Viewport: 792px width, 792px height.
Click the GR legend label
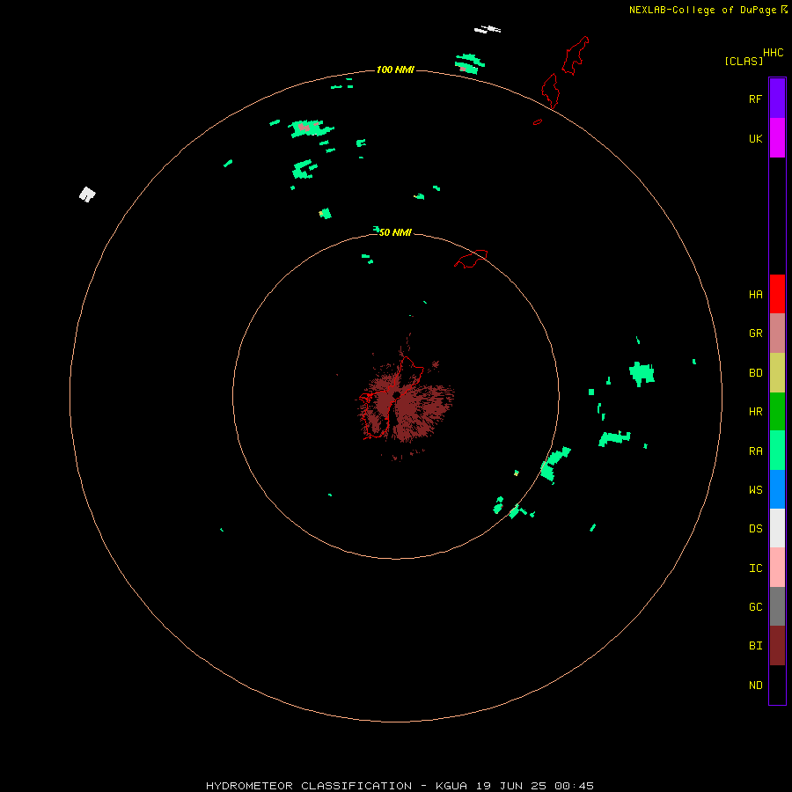[755, 334]
